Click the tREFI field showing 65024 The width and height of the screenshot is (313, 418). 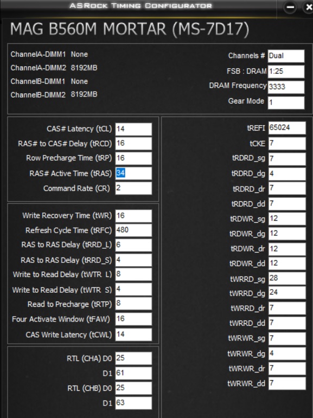click(287, 128)
